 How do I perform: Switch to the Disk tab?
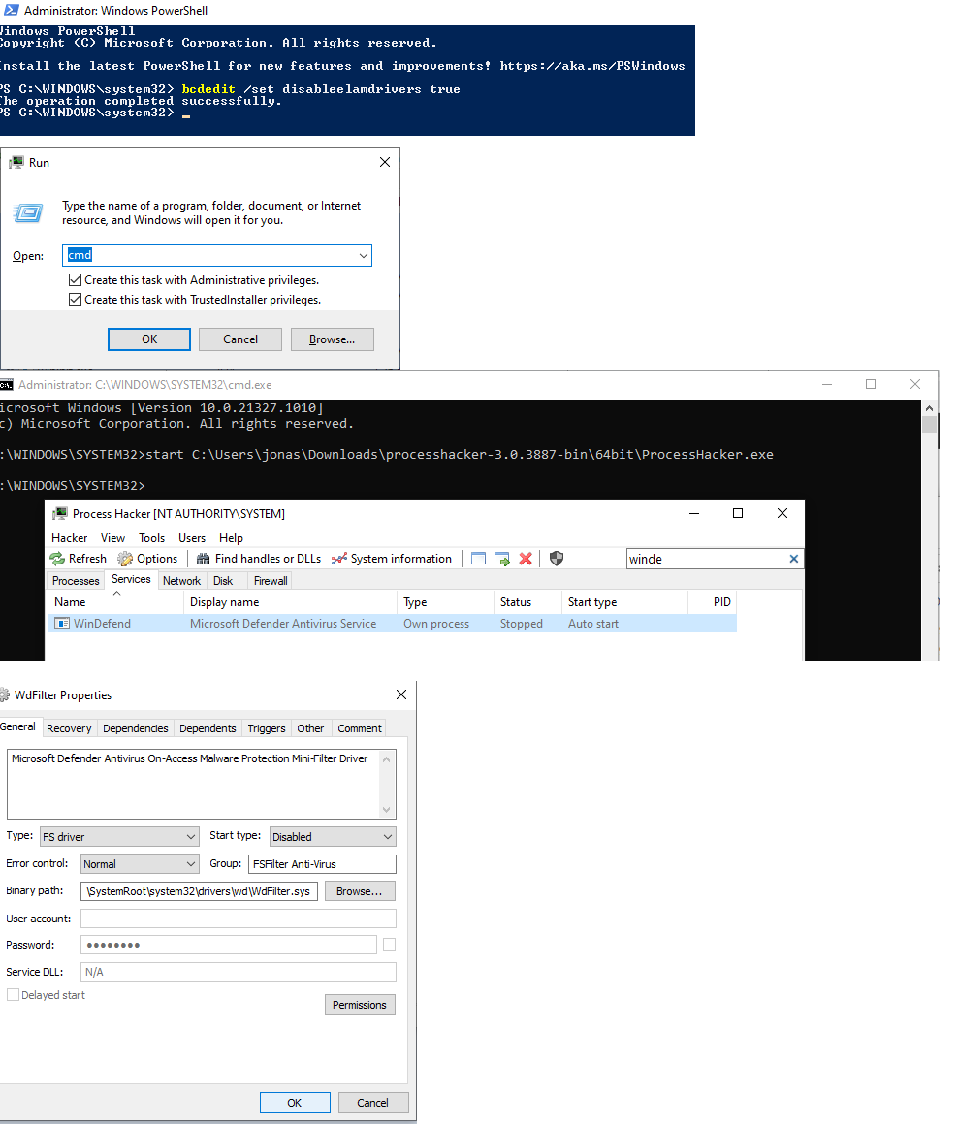(x=223, y=581)
